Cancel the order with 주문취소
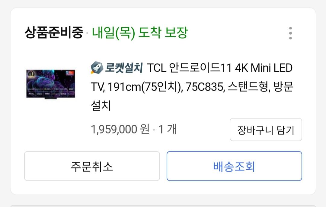Image resolution: width=326 pixels, height=207 pixels. click(x=92, y=166)
